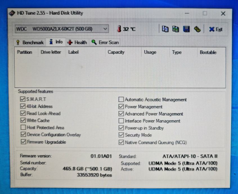Click the first copy-to-clipboard toolbar icon
238x194 pixels.
165,29
